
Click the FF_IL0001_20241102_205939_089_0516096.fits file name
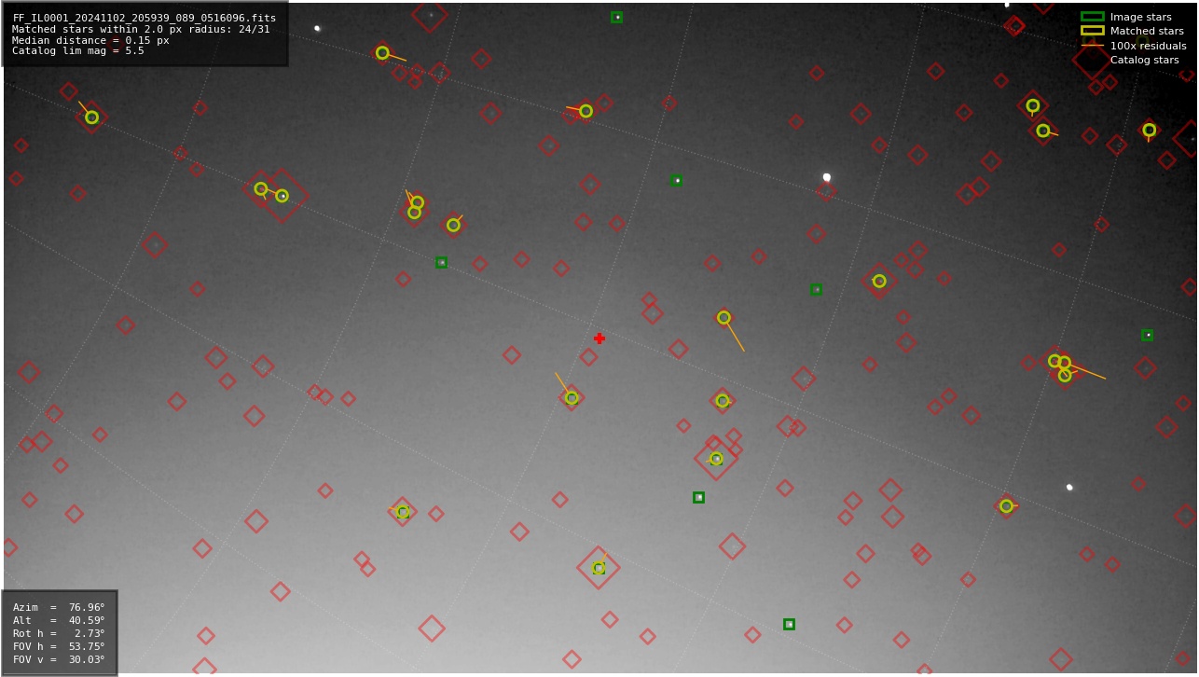click(x=144, y=18)
